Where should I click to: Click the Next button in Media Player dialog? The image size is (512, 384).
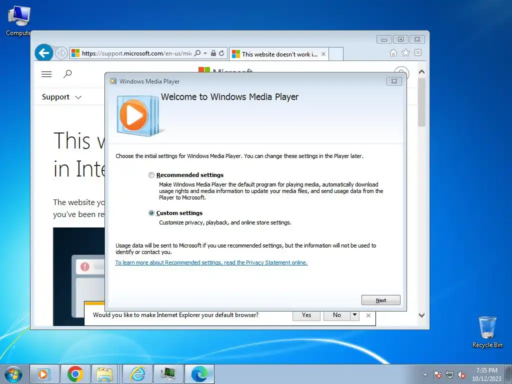coord(380,300)
